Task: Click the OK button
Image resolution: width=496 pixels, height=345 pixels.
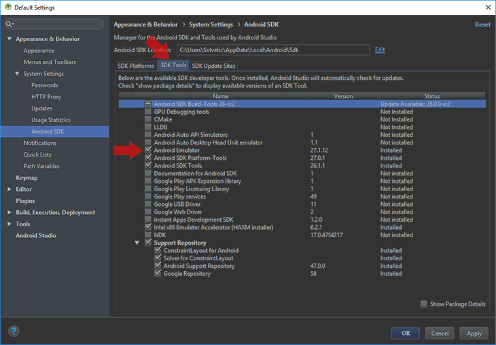Action: 406,333
